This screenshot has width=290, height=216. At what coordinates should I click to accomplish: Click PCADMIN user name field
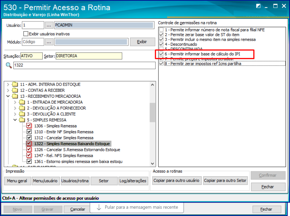click(104, 25)
